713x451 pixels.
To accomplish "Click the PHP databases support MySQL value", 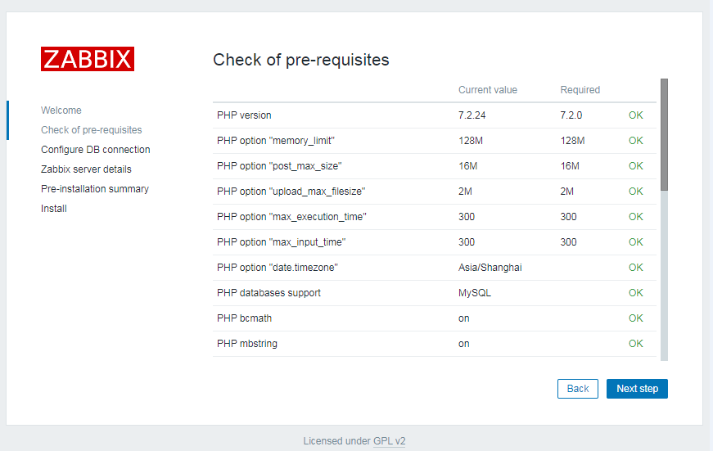I will pos(475,293).
